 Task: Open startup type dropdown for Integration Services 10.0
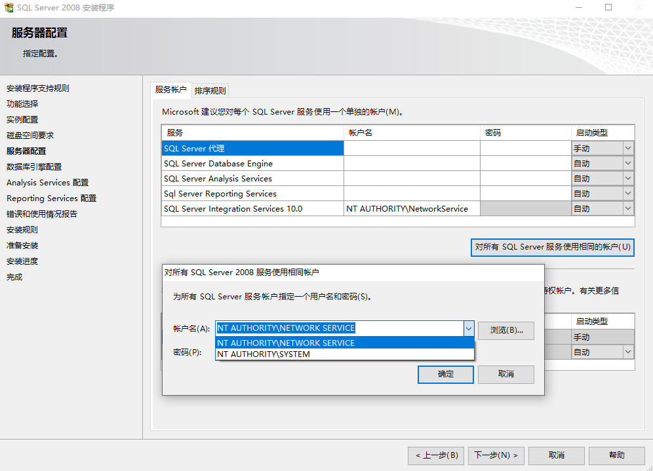(x=628, y=208)
